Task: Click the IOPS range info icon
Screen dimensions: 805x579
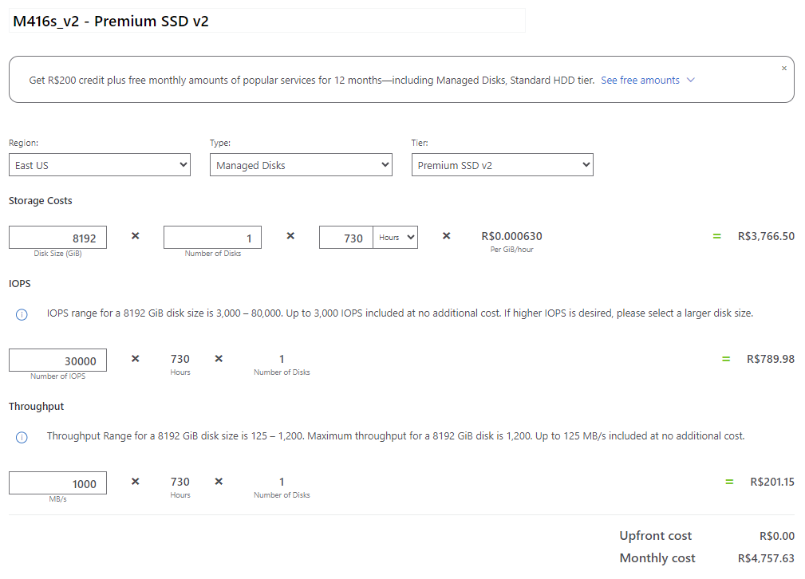Action: pyautogui.click(x=22, y=314)
